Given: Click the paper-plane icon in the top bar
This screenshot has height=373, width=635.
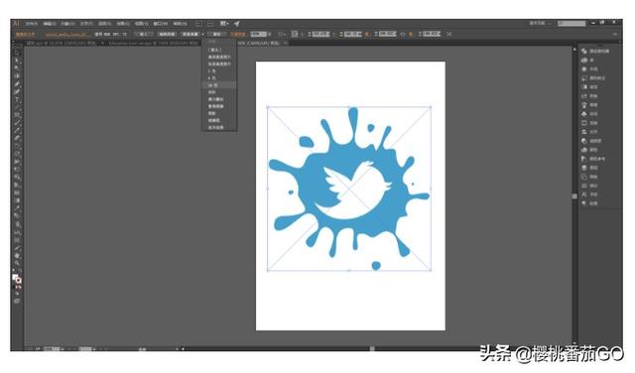Looking at the screenshot, I should [x=237, y=24].
